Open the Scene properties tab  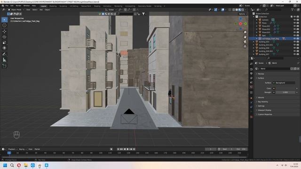click(x=251, y=83)
